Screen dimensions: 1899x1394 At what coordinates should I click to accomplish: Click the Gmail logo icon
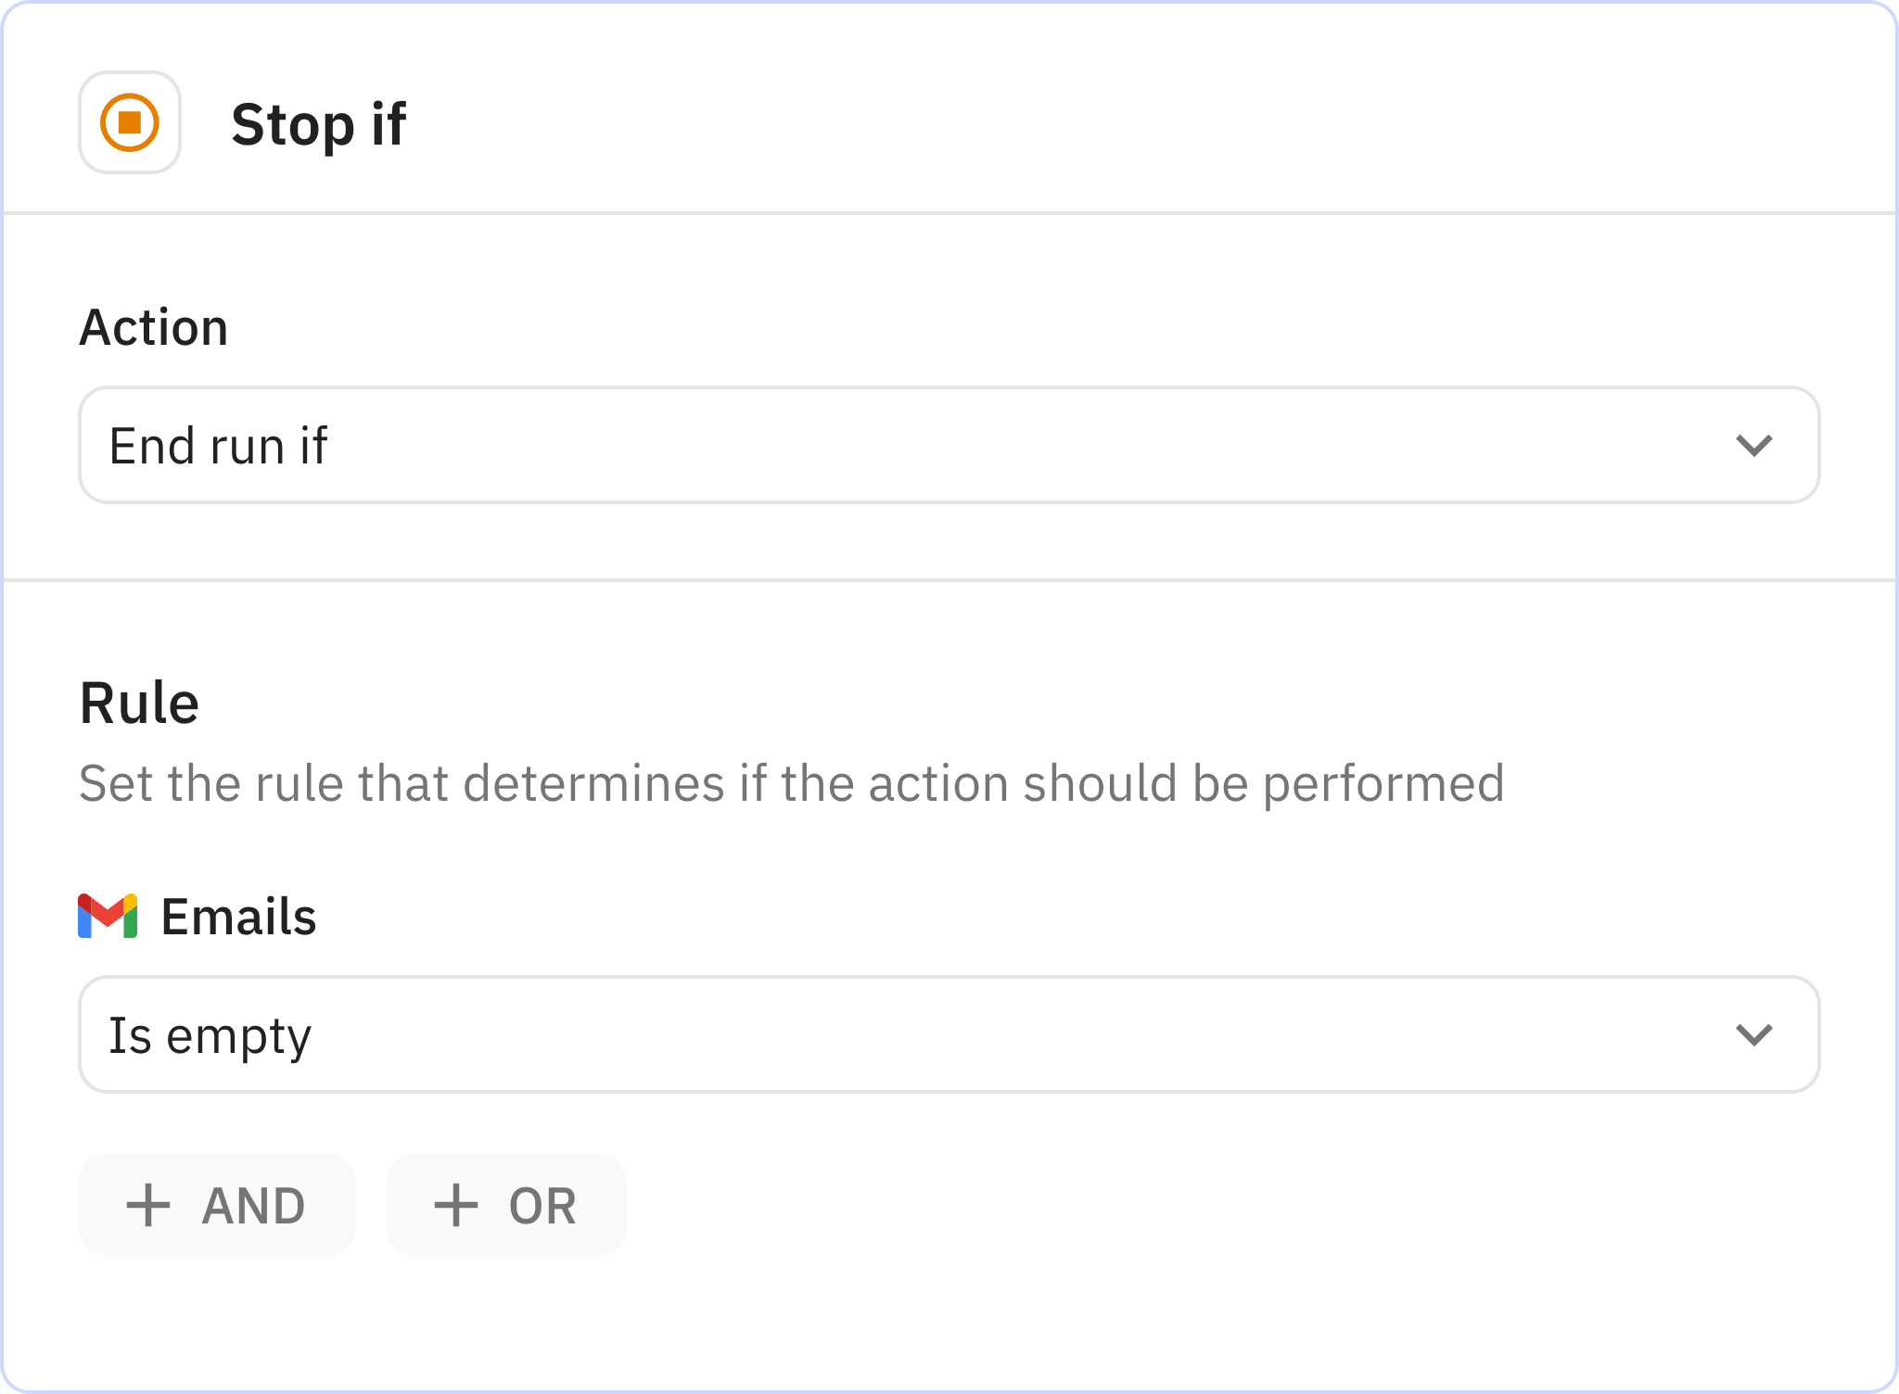(108, 916)
